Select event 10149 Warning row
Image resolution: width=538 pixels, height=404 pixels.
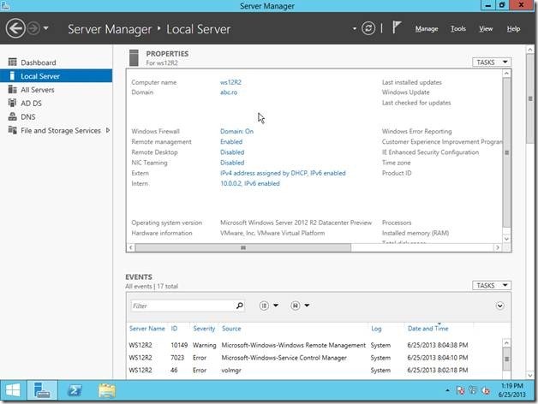click(314, 345)
